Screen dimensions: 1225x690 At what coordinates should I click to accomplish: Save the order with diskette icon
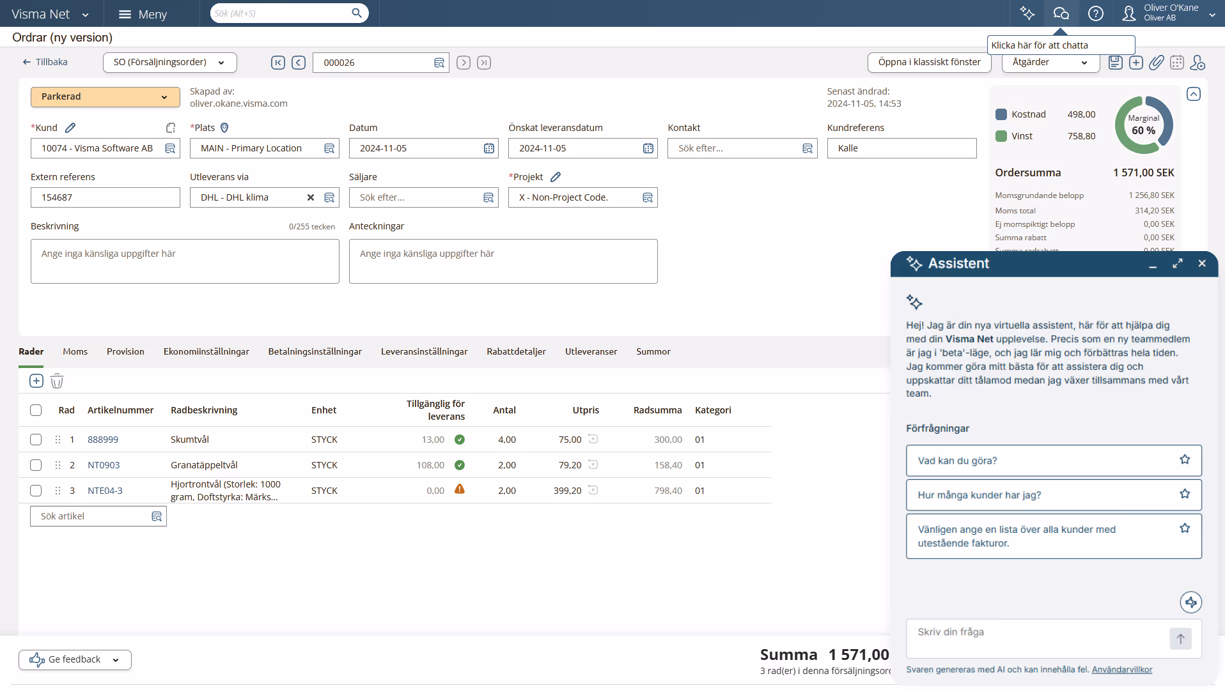tap(1115, 62)
